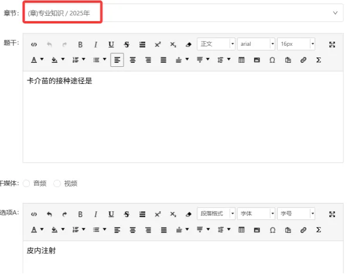Insert an image in the 题干 editor
352x274 pixels.
(257, 60)
